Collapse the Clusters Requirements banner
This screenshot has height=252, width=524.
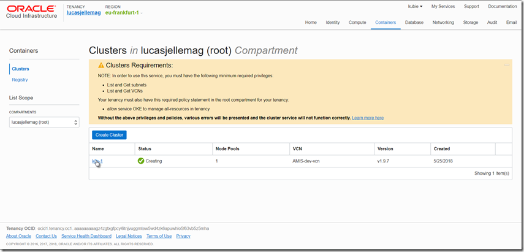506,64
